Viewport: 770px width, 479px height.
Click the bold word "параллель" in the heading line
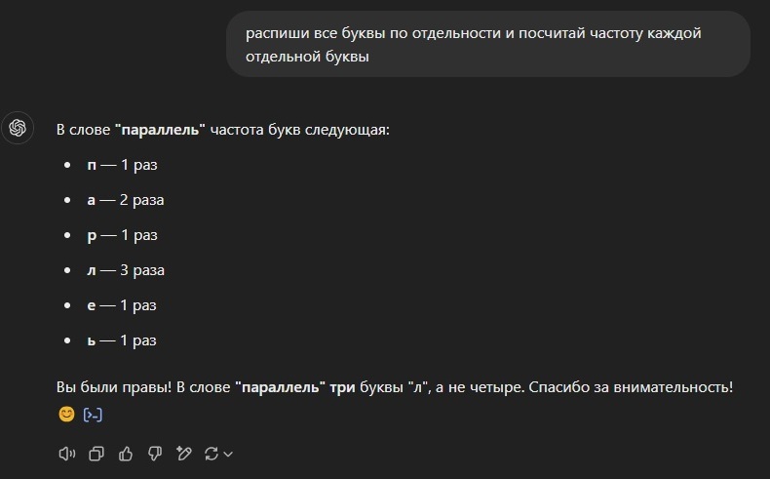point(160,130)
